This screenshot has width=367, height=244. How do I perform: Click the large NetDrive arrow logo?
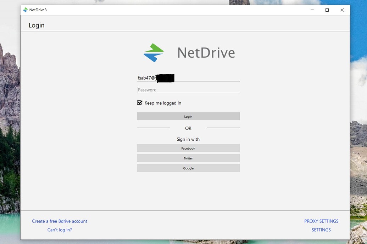pyautogui.click(x=154, y=53)
